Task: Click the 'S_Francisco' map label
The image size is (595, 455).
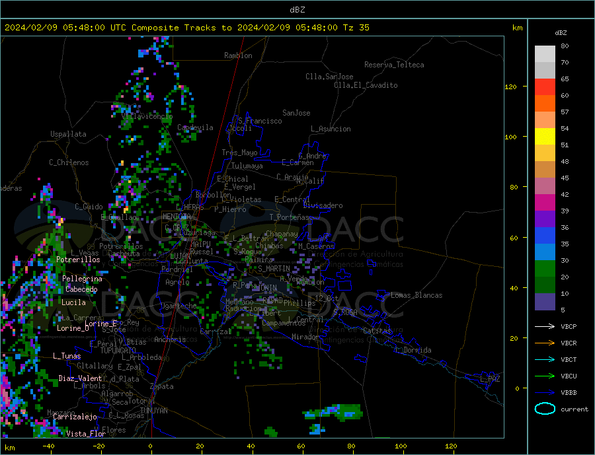Action: pos(260,121)
